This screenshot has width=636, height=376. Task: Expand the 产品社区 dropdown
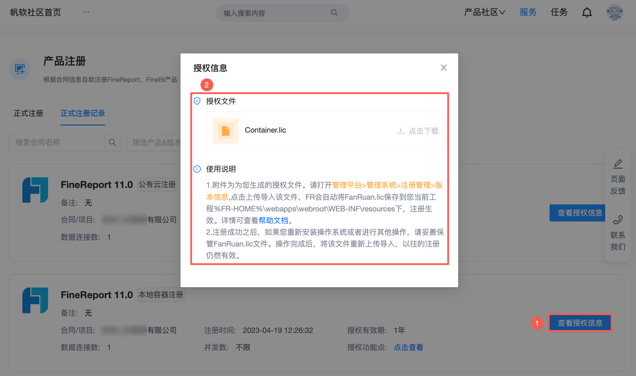coord(485,12)
